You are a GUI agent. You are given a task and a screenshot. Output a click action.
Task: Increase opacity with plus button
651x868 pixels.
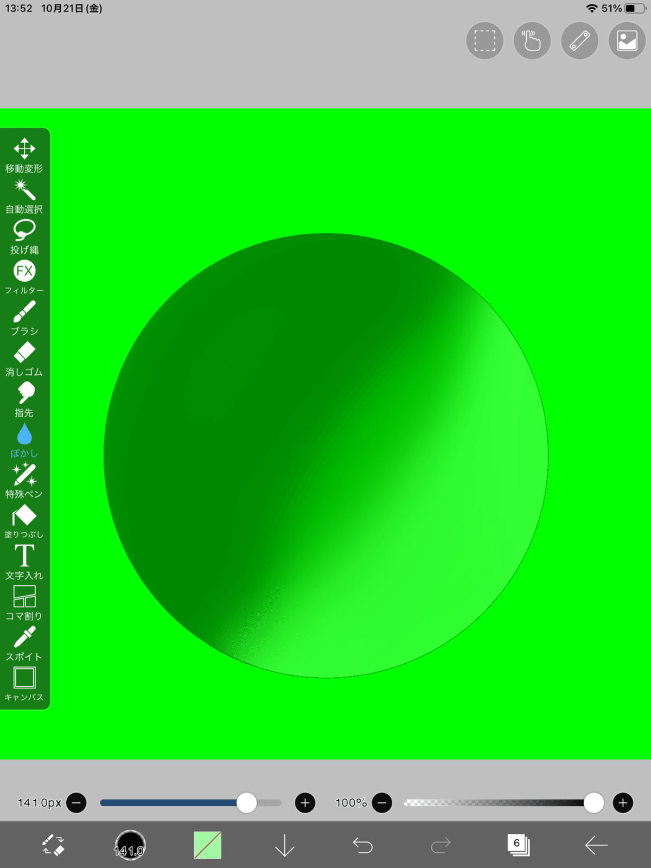623,802
